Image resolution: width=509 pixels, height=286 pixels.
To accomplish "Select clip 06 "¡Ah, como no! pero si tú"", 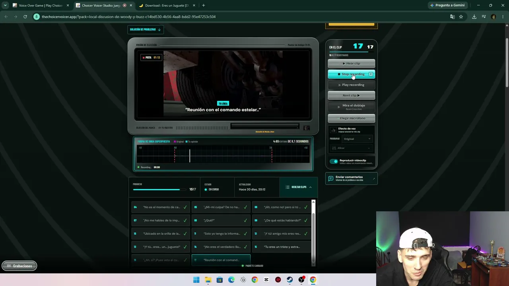I will point(282,207).
